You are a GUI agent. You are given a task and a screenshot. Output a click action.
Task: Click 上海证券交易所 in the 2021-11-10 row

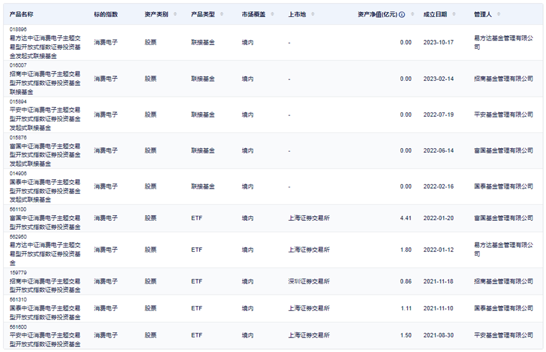tap(309, 308)
